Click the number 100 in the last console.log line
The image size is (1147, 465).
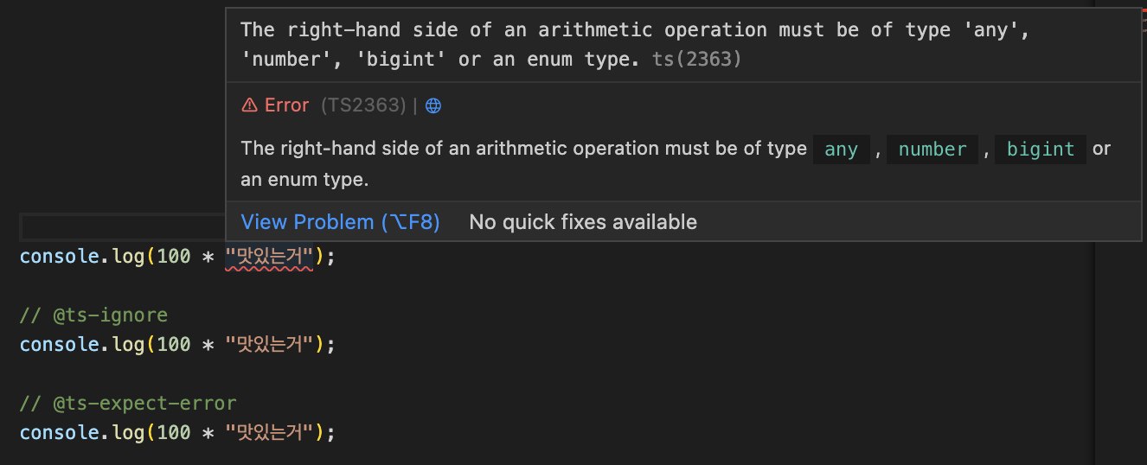[174, 432]
